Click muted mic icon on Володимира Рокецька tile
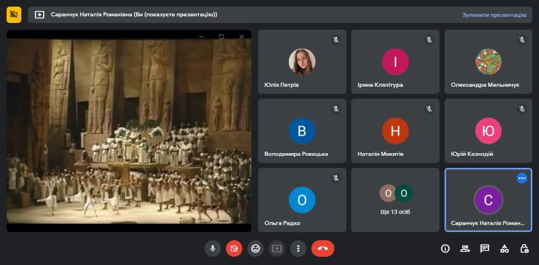Viewport: 539px width, 265px height. pyautogui.click(x=336, y=109)
